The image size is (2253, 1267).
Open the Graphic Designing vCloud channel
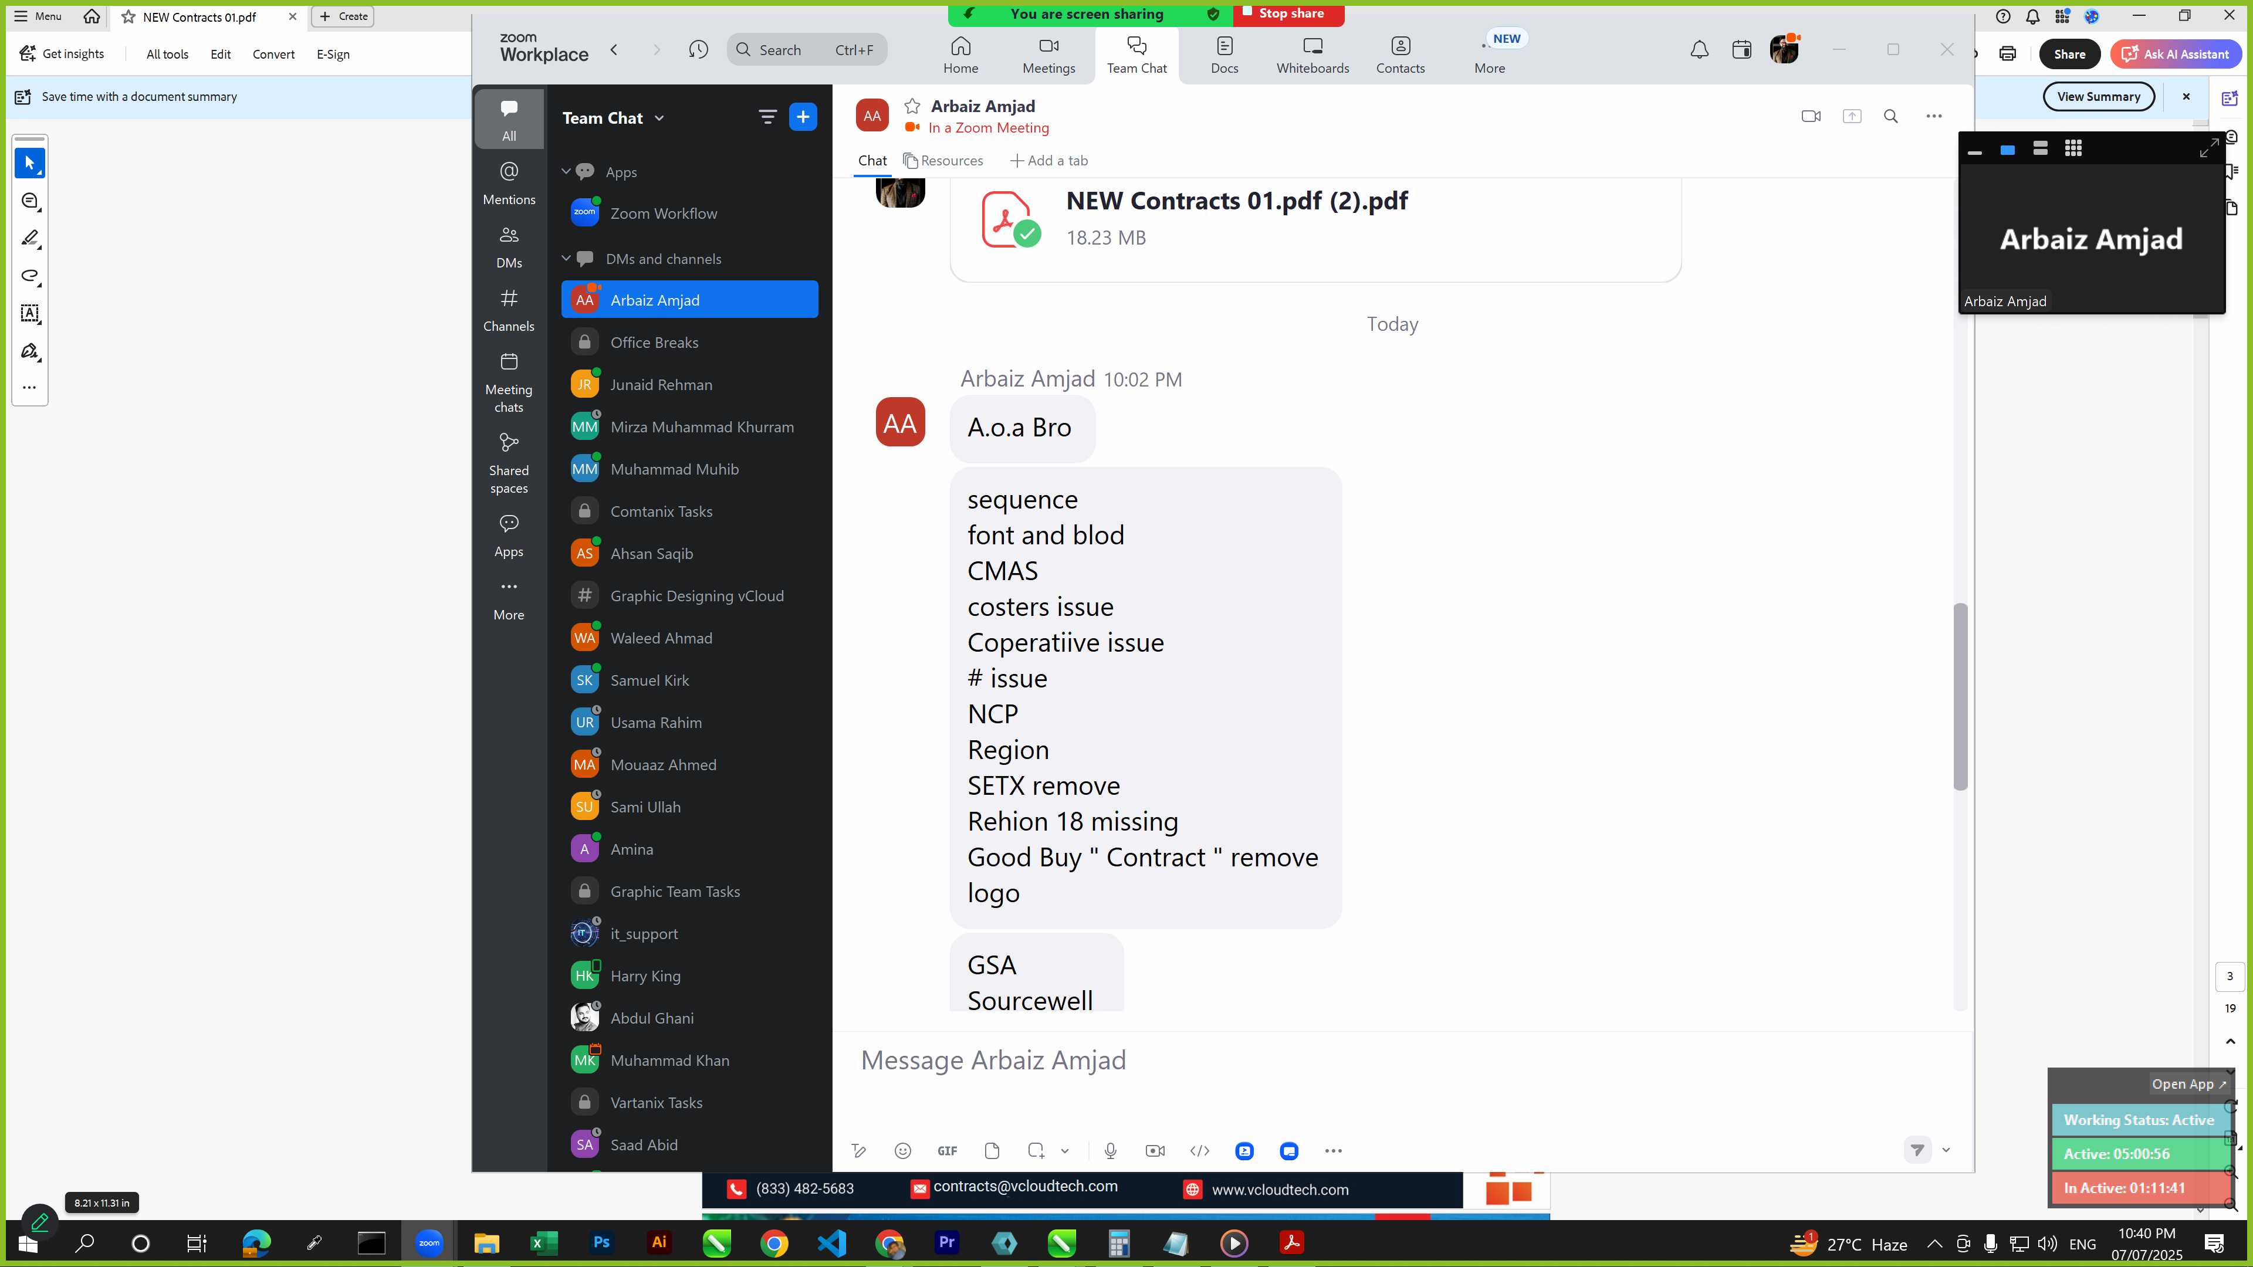pos(689,595)
